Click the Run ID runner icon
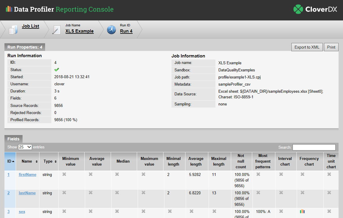The image size is (343, 218). (x=111, y=29)
